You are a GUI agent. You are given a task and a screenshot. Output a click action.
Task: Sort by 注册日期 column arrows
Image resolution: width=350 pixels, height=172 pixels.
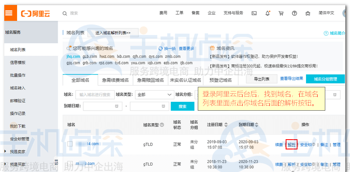coord(226,125)
